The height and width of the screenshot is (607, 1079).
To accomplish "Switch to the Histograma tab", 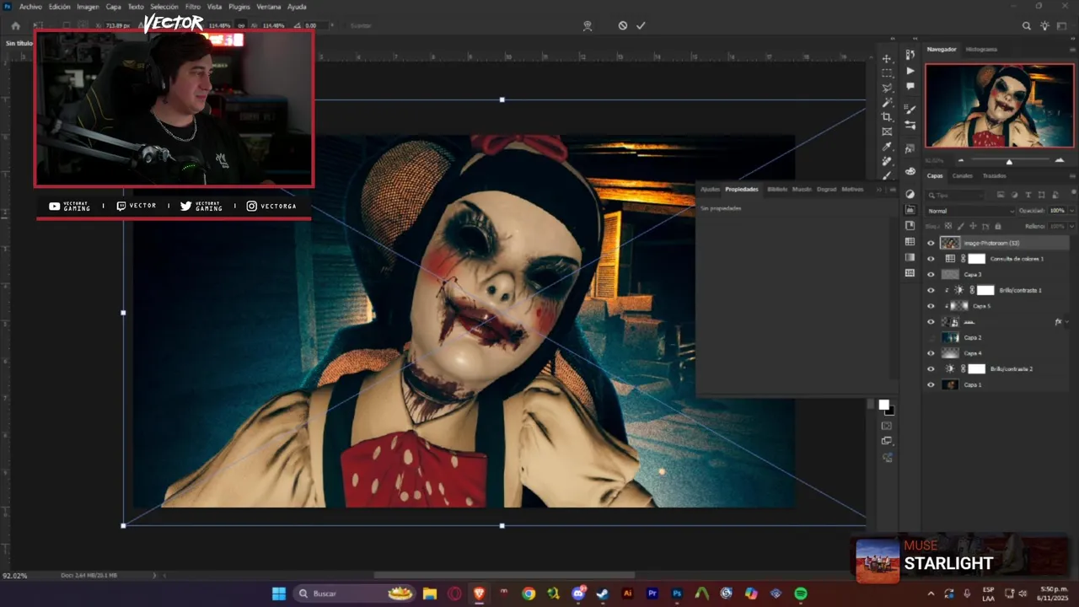I will 981,49.
